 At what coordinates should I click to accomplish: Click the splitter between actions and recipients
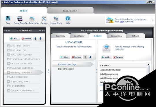point(97,71)
